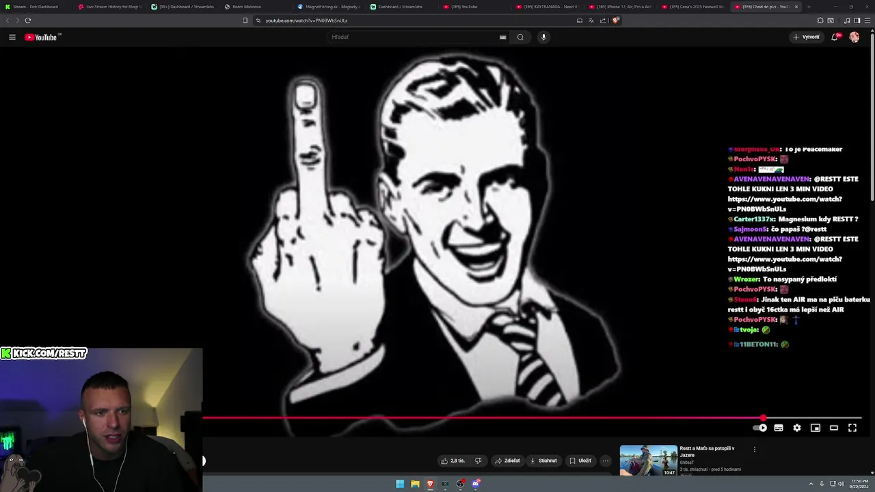
Task: Click Brave browser taskbar icon
Action: (430, 484)
